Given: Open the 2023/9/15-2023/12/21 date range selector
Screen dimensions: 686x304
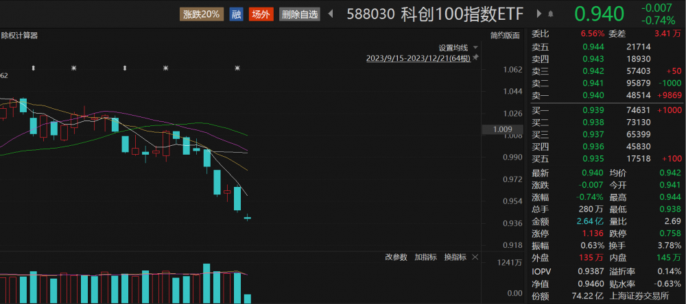Looking at the screenshot, I should click(418, 58).
